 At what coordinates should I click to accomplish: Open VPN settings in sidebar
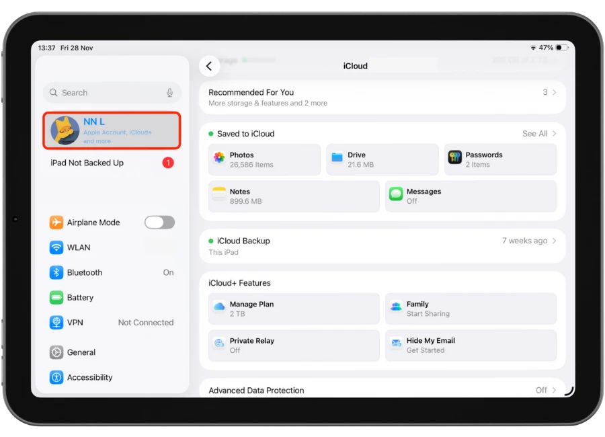(75, 323)
